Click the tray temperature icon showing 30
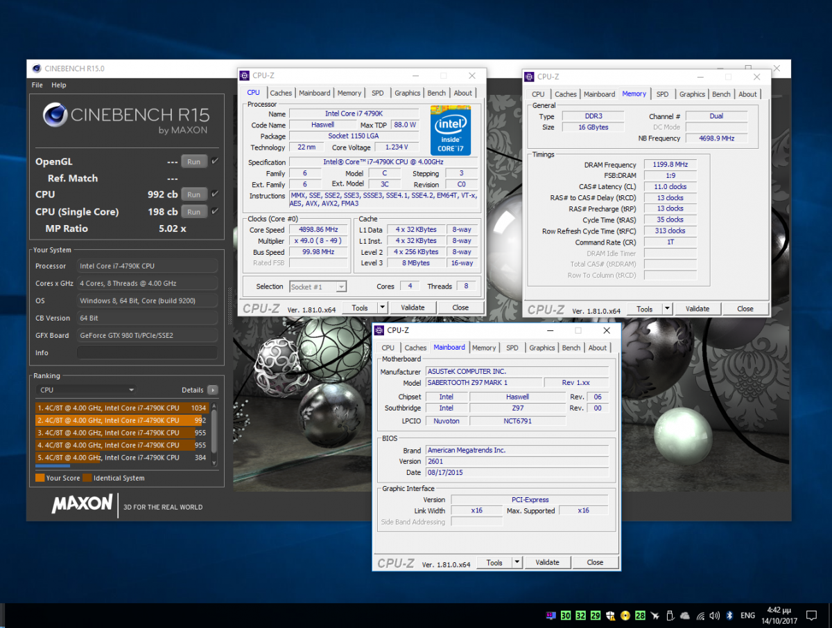This screenshot has width=832, height=628. click(x=566, y=615)
